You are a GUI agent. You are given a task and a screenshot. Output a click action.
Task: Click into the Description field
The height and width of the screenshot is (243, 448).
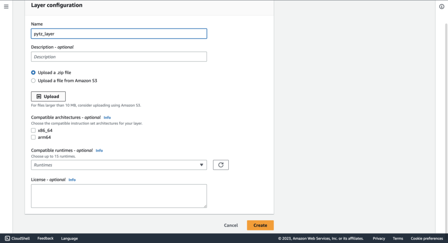119,57
